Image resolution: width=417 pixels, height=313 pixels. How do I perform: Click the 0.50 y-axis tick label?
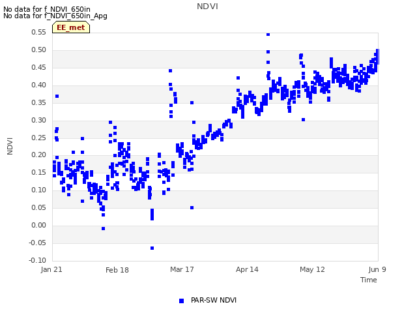(39, 50)
